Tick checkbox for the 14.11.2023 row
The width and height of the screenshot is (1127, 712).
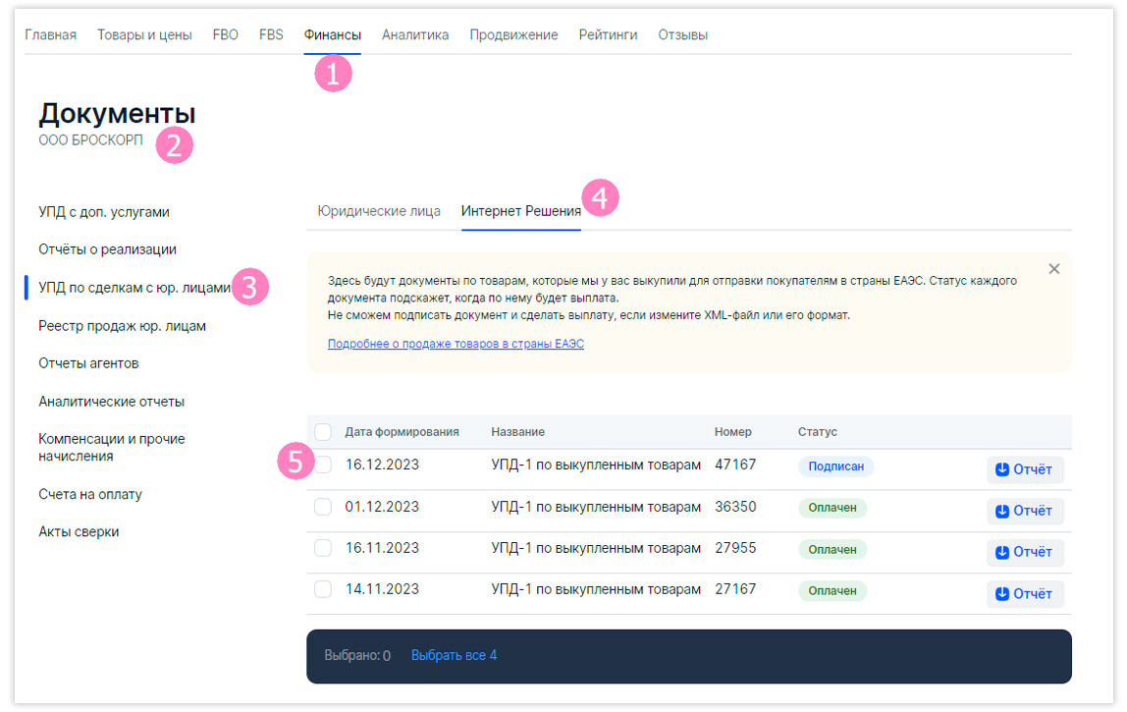[x=323, y=589]
